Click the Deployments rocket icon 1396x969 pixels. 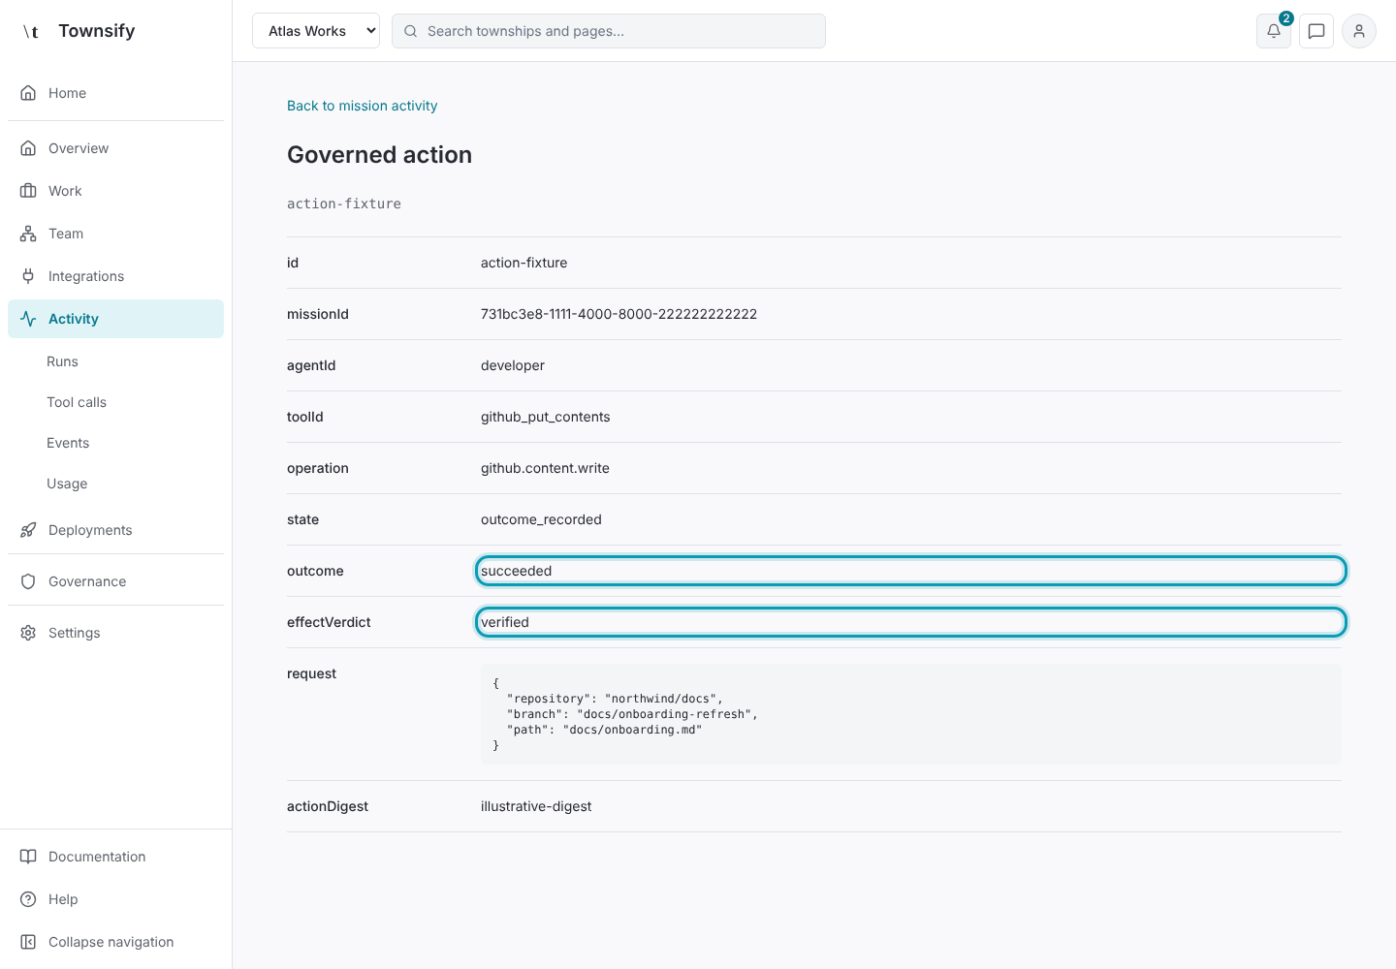tap(28, 530)
